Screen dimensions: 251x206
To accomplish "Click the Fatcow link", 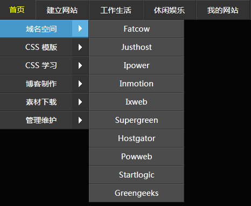I will 136,29.
